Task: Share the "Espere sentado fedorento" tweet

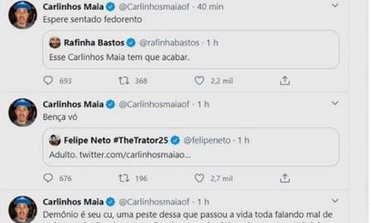Action: point(285,81)
